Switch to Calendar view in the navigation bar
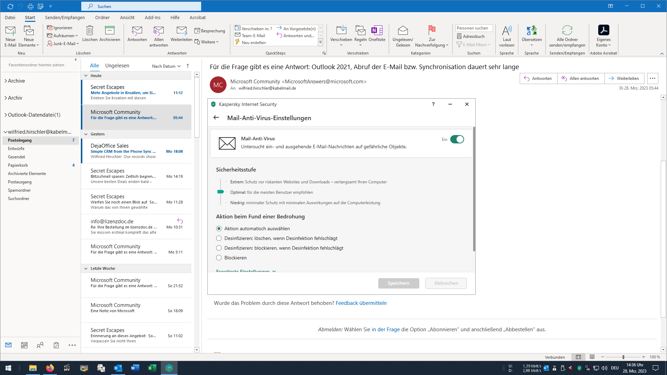The width and height of the screenshot is (667, 375). 24,345
